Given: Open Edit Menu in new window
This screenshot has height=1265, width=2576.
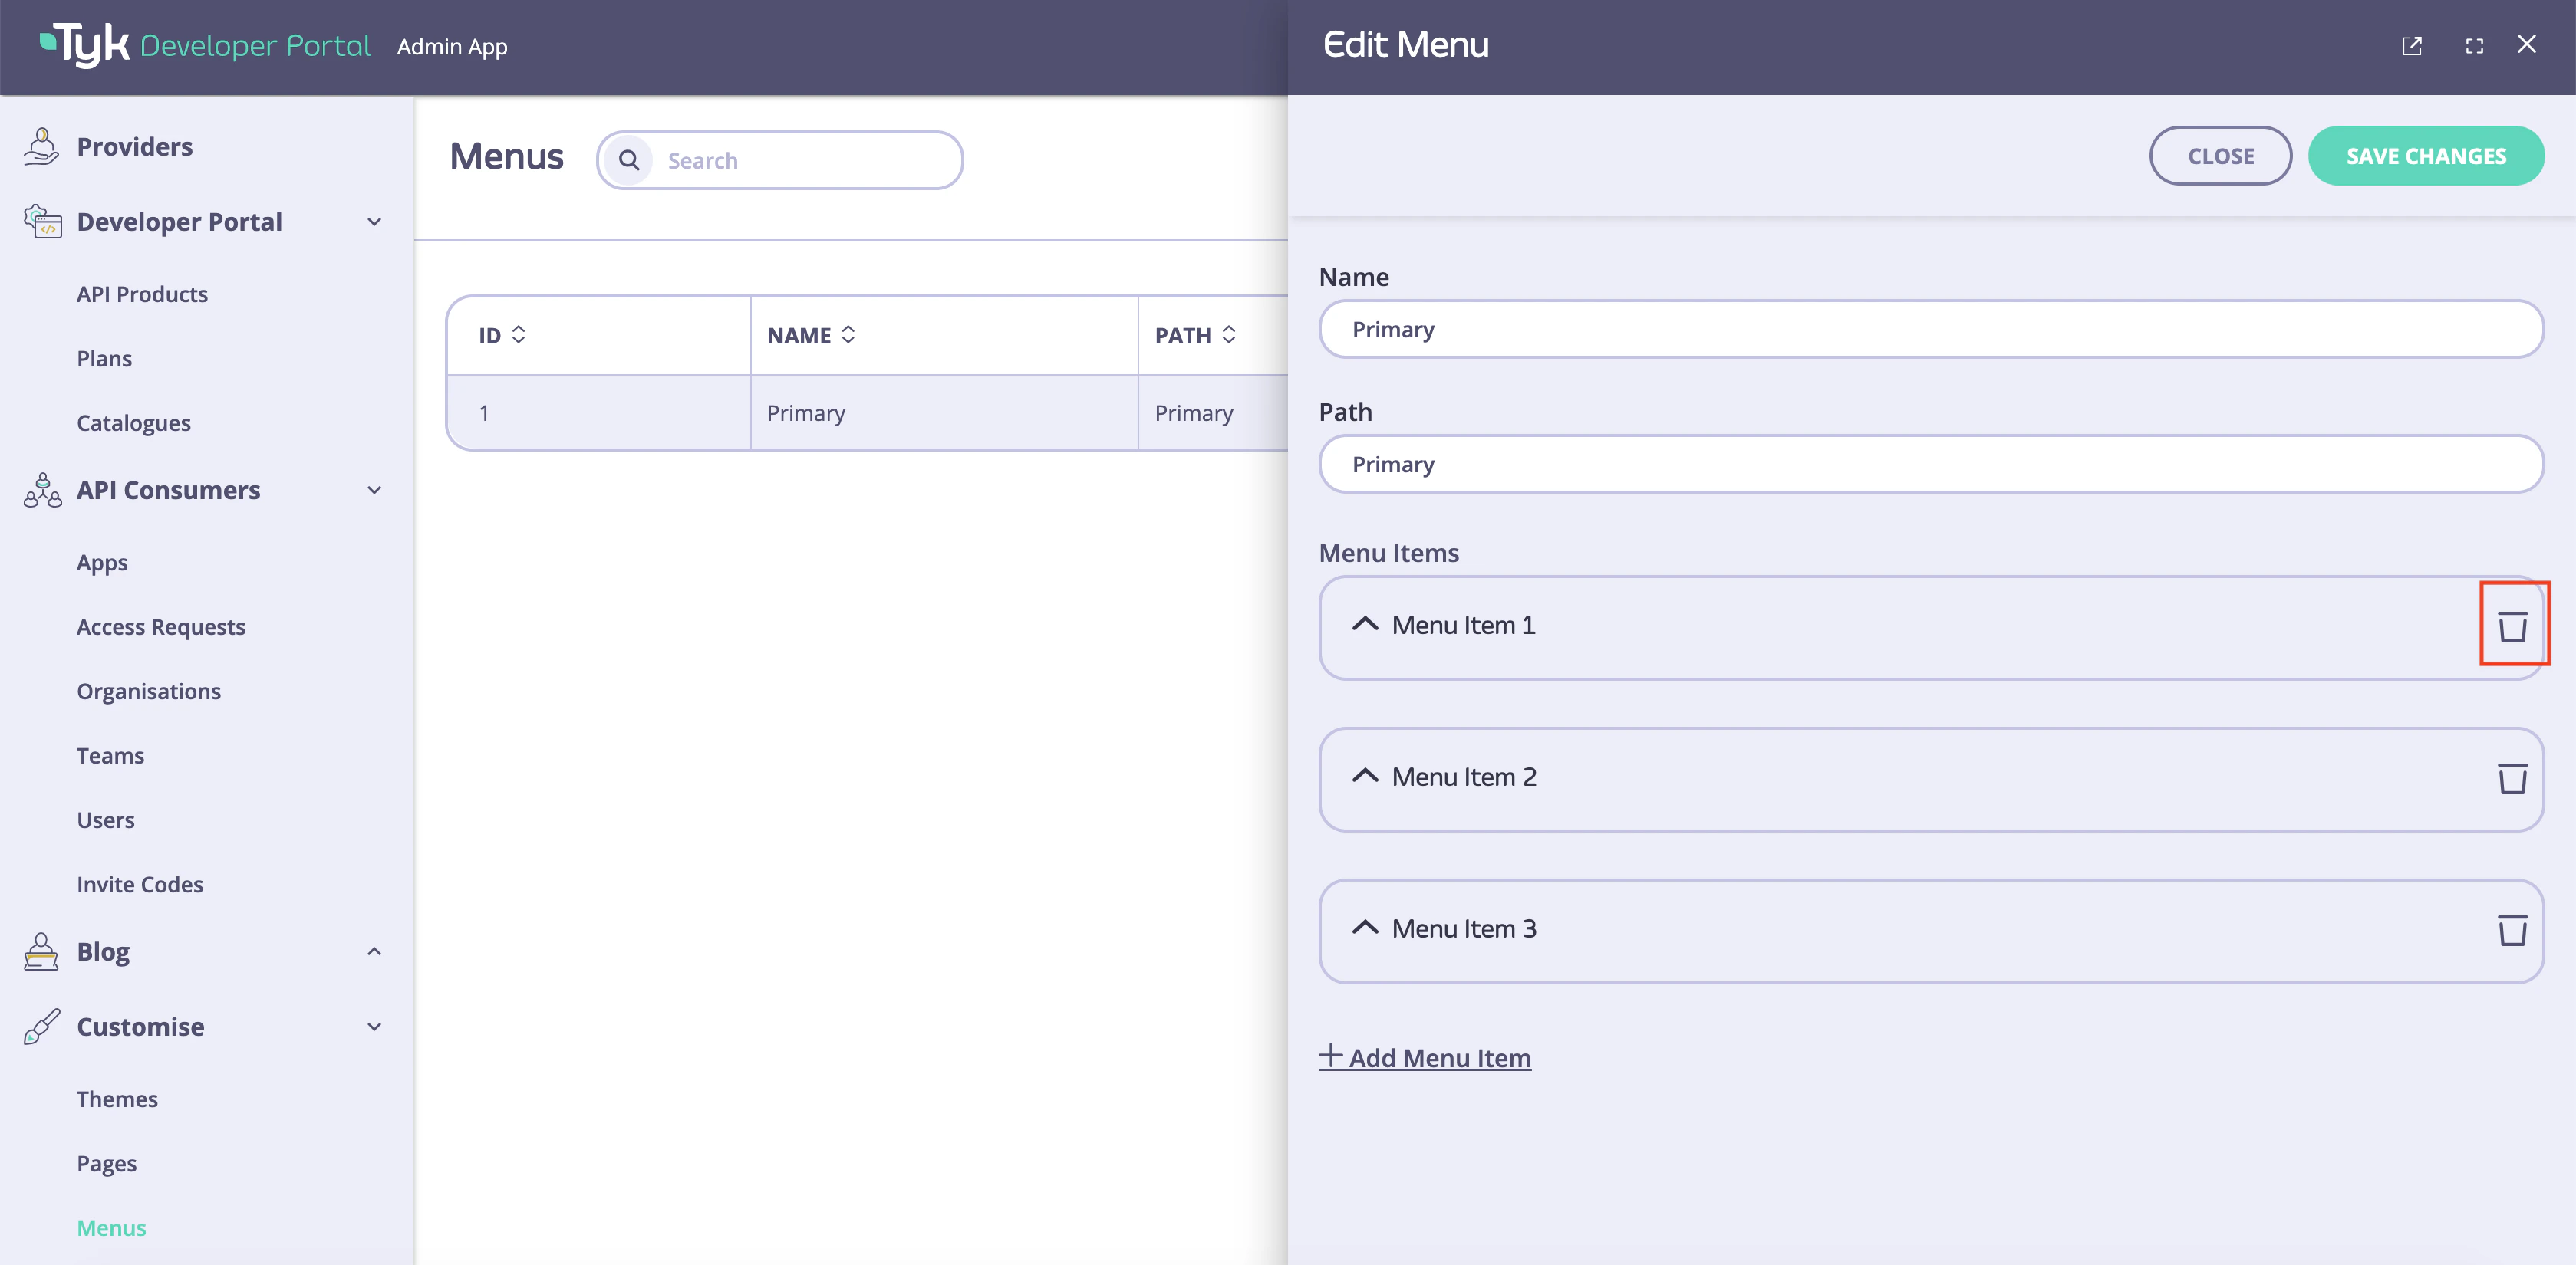Looking at the screenshot, I should tap(2413, 46).
